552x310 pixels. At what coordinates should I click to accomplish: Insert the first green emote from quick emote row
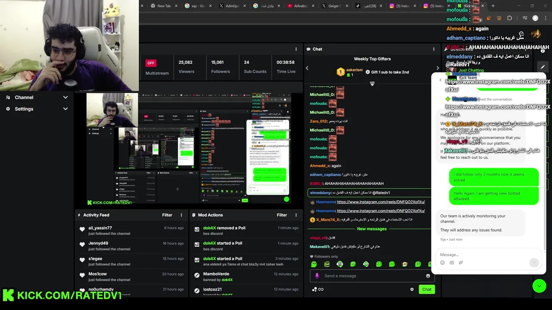pyautogui.click(x=314, y=264)
